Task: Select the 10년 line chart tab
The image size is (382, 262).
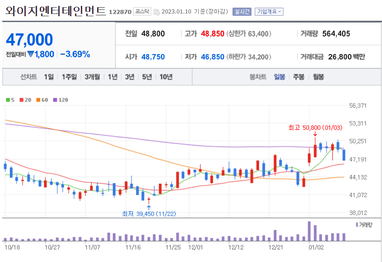Action: 166,77
